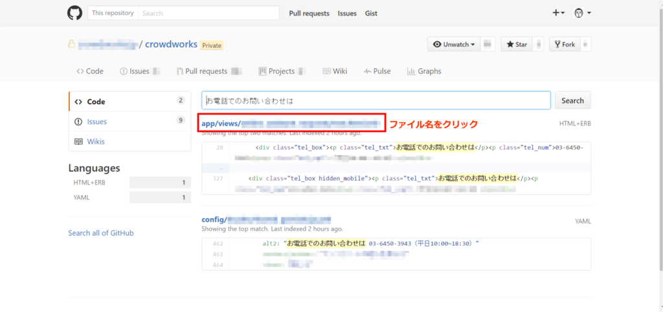Click line number 464 in YAML result

pos(218,265)
